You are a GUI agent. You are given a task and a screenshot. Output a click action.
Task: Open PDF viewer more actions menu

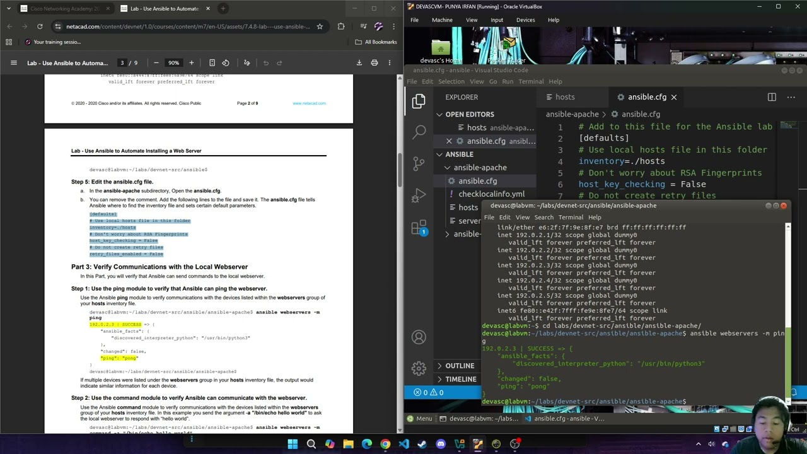click(x=389, y=62)
